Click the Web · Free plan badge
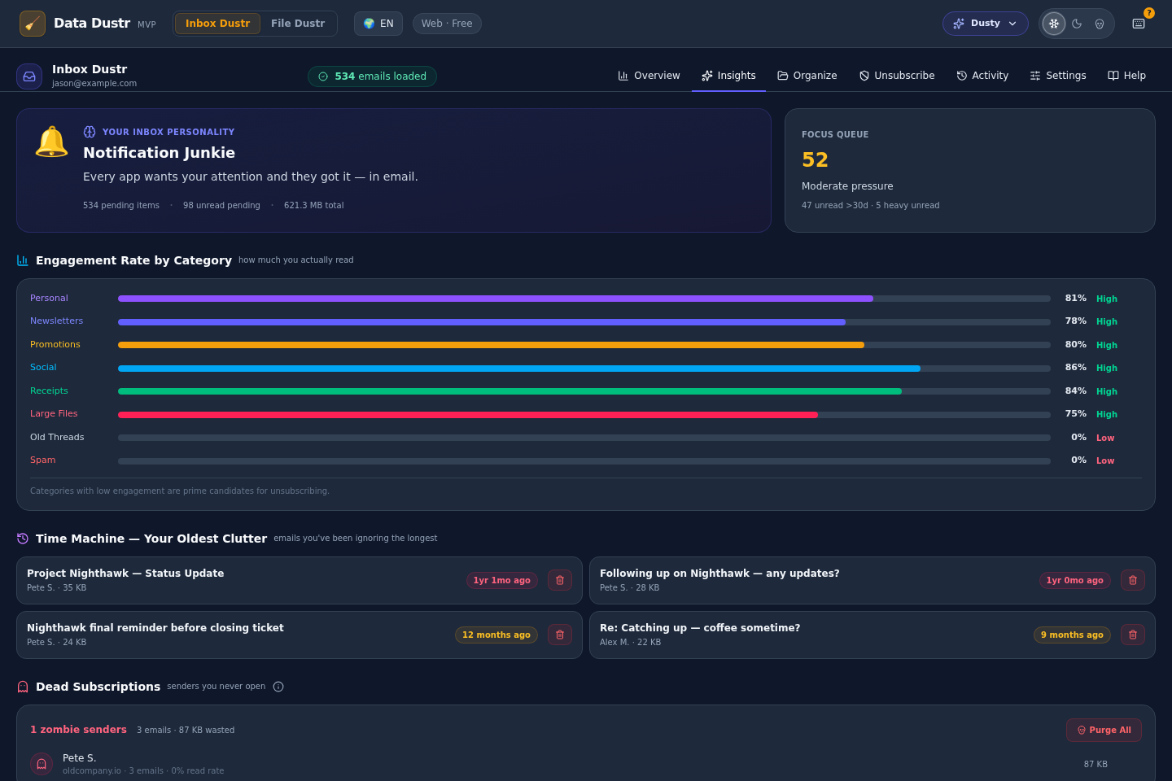The width and height of the screenshot is (1172, 781). point(447,24)
